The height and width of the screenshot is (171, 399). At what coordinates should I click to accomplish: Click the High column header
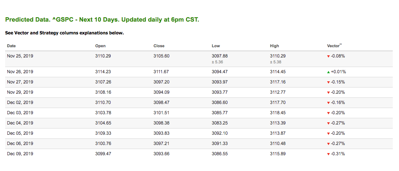[x=274, y=46]
